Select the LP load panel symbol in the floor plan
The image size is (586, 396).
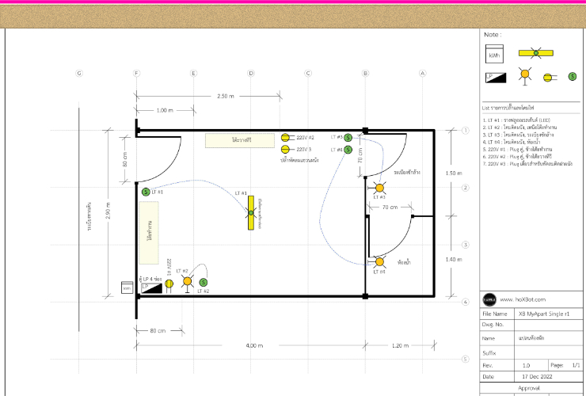(x=151, y=288)
